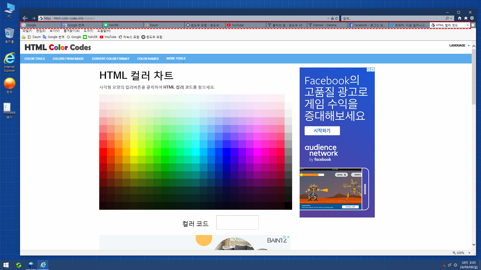Open Favorites star icon in IE toolbar
The width and height of the screenshot is (481, 270).
point(466,18)
